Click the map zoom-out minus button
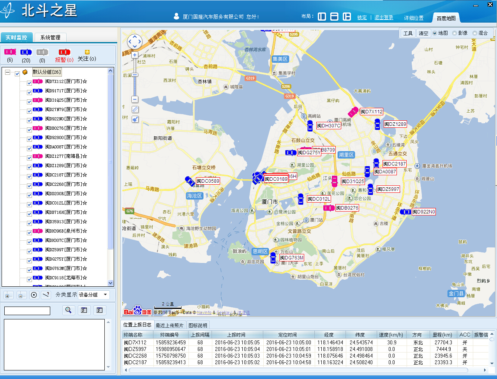The height and width of the screenshot is (379, 497). [135, 99]
